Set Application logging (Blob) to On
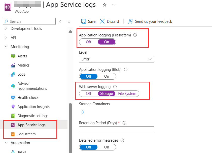Viewport: 212px width, 153px height. (x=107, y=76)
